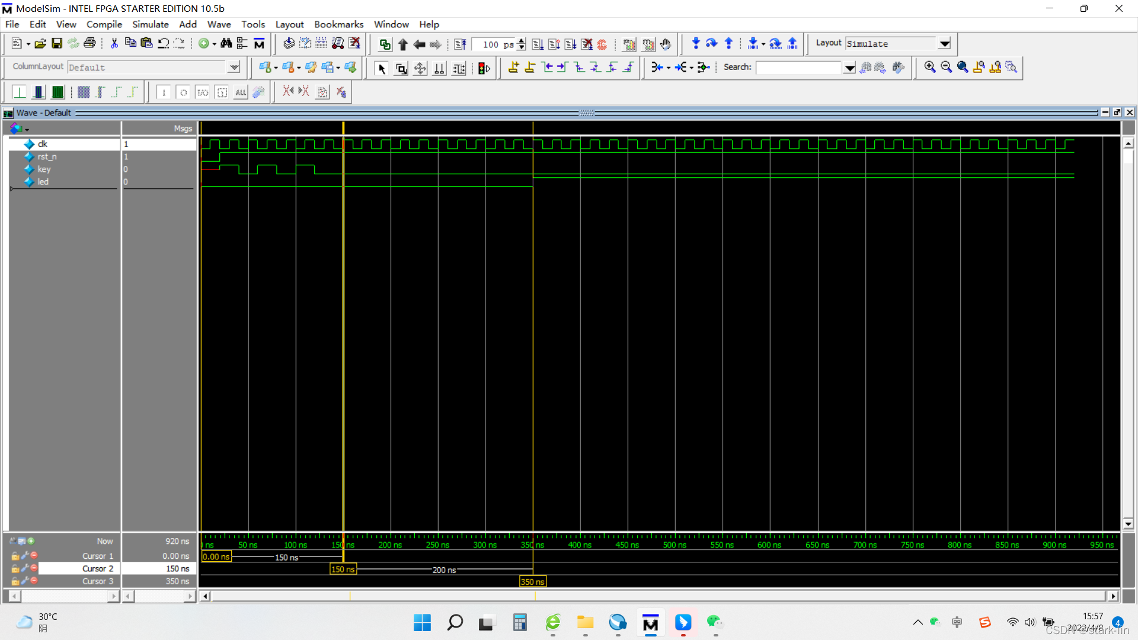Click the Insert Cursor yellow plus icon
This screenshot has width=1138, height=640.
[514, 68]
